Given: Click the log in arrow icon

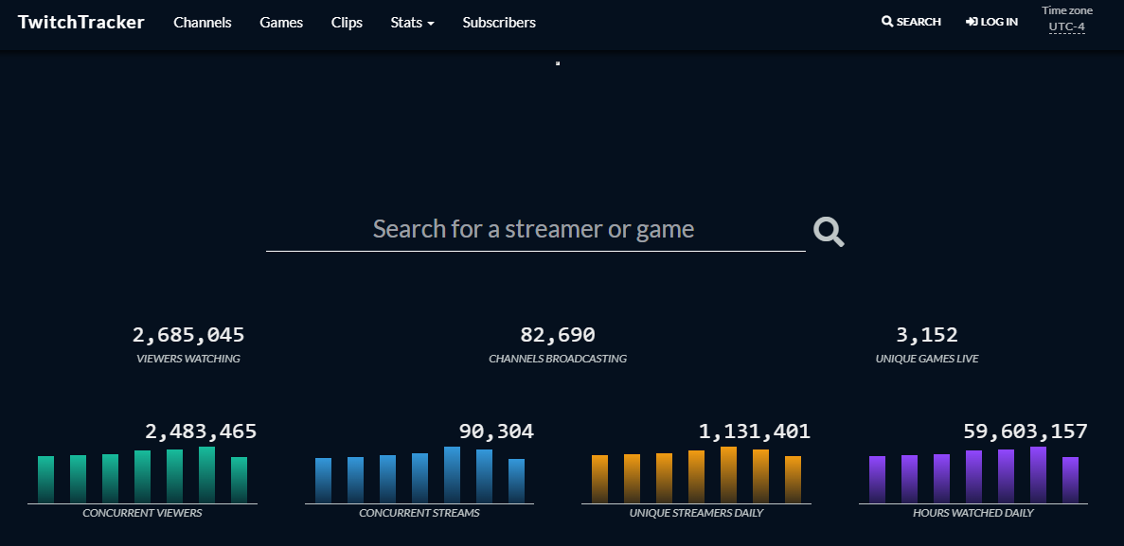Looking at the screenshot, I should click(972, 22).
